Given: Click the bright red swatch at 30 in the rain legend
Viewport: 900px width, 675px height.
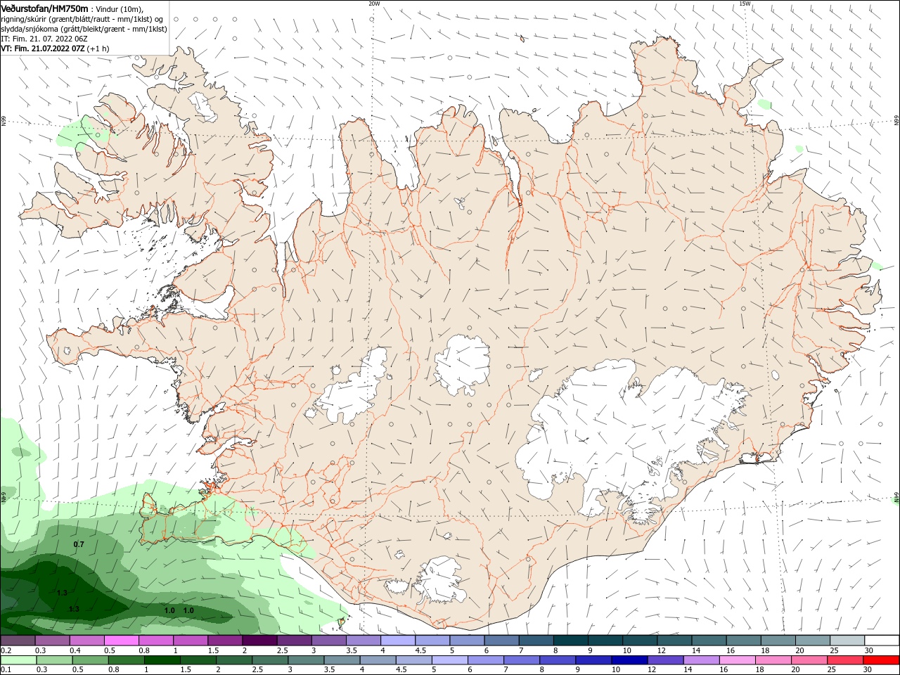Looking at the screenshot, I should point(880,660).
